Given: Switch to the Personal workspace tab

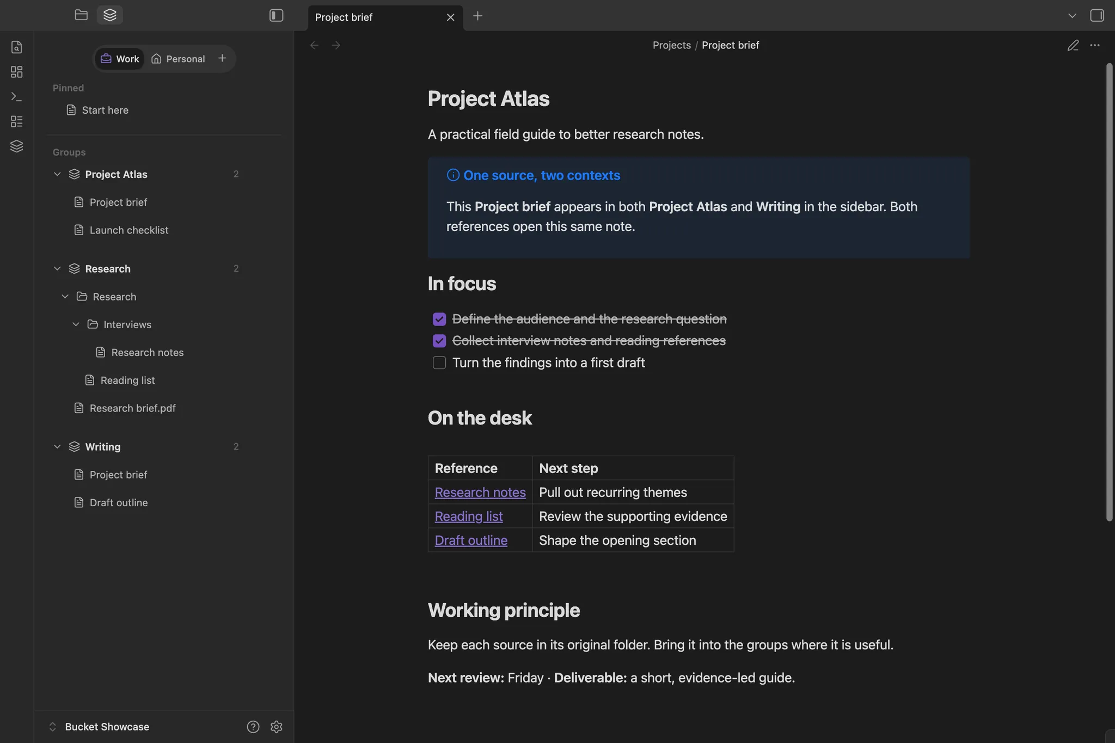Looking at the screenshot, I should point(178,59).
